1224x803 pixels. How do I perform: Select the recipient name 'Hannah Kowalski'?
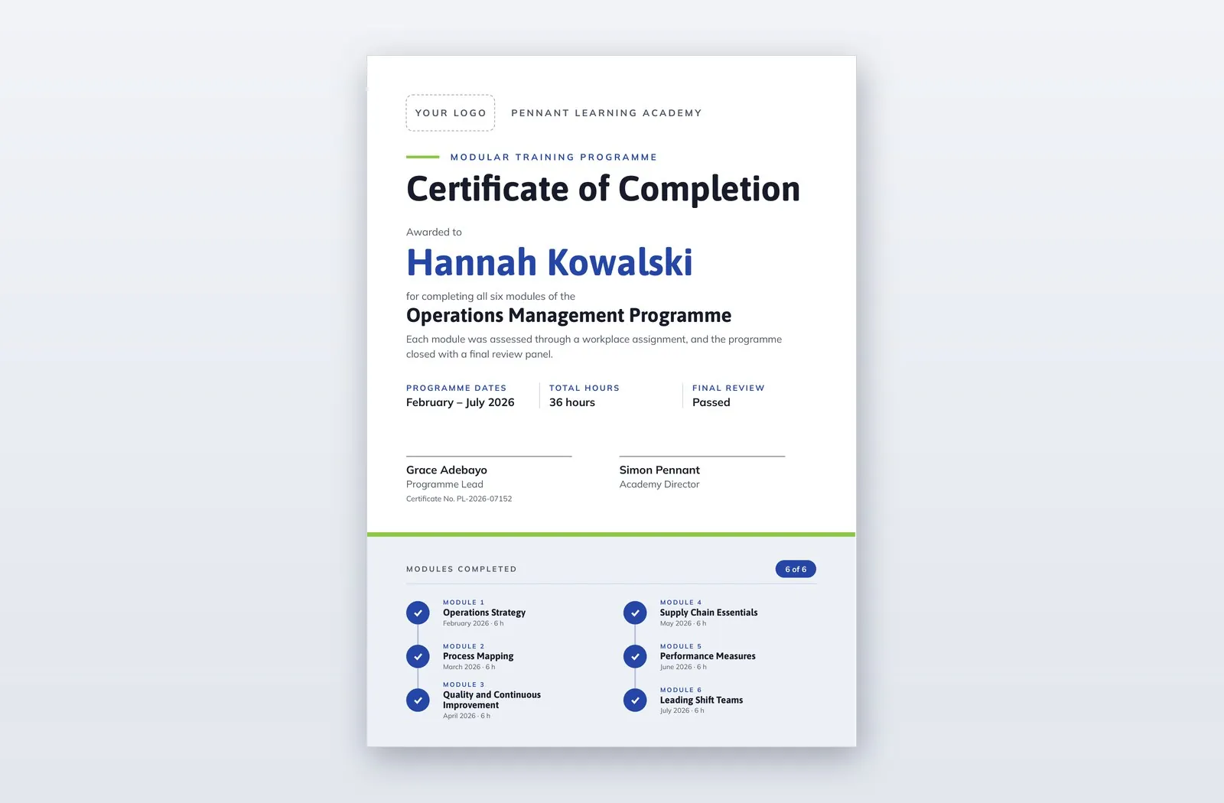pyautogui.click(x=549, y=262)
